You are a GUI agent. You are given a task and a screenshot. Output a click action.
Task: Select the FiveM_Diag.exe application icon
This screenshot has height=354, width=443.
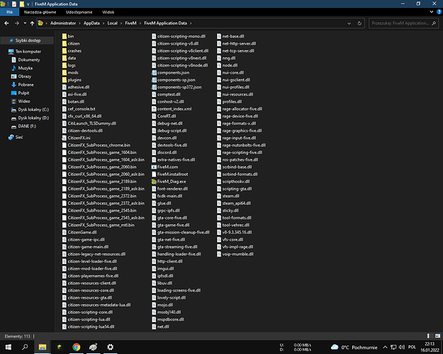[x=154, y=181]
